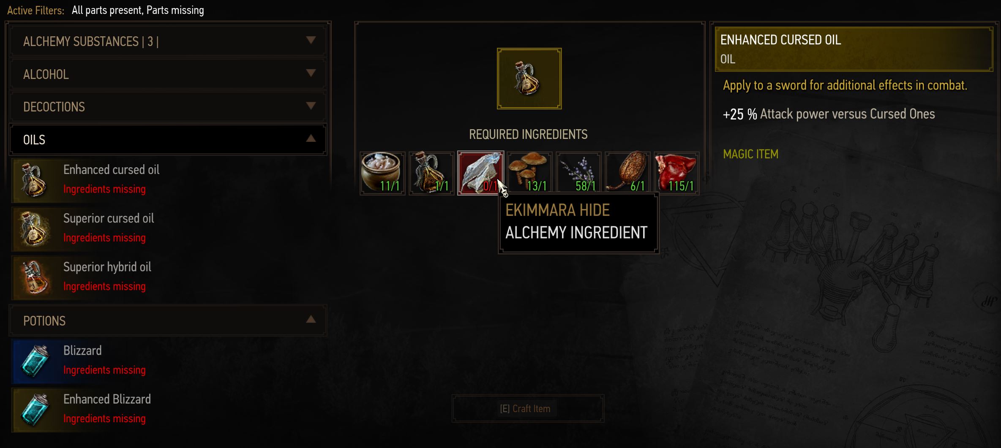Select Enhanced cursed oil recipe
Viewport: 1001px width, 448px height.
[169, 180]
